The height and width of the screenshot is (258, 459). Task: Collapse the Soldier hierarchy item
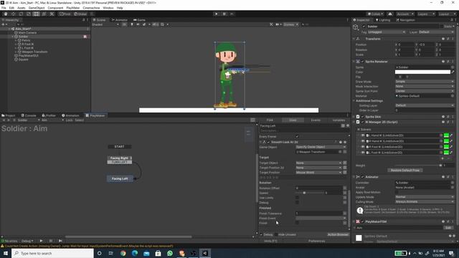click(13, 37)
